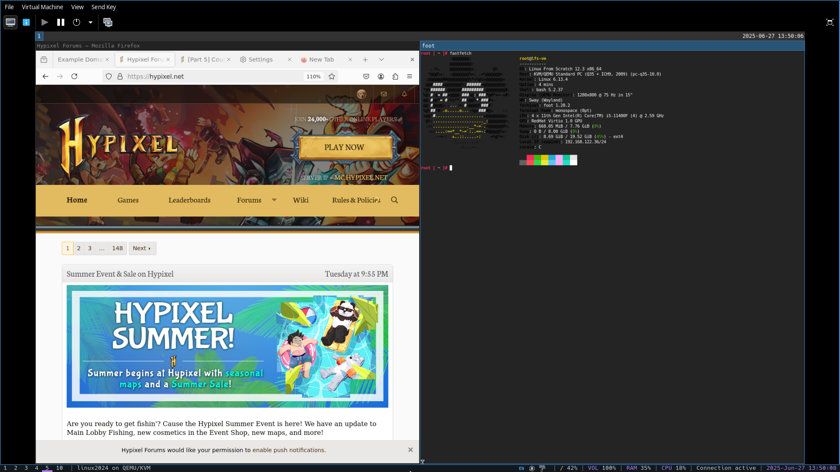The width and height of the screenshot is (840, 472).
Task: Click the PLAY NOW button
Action: point(344,148)
